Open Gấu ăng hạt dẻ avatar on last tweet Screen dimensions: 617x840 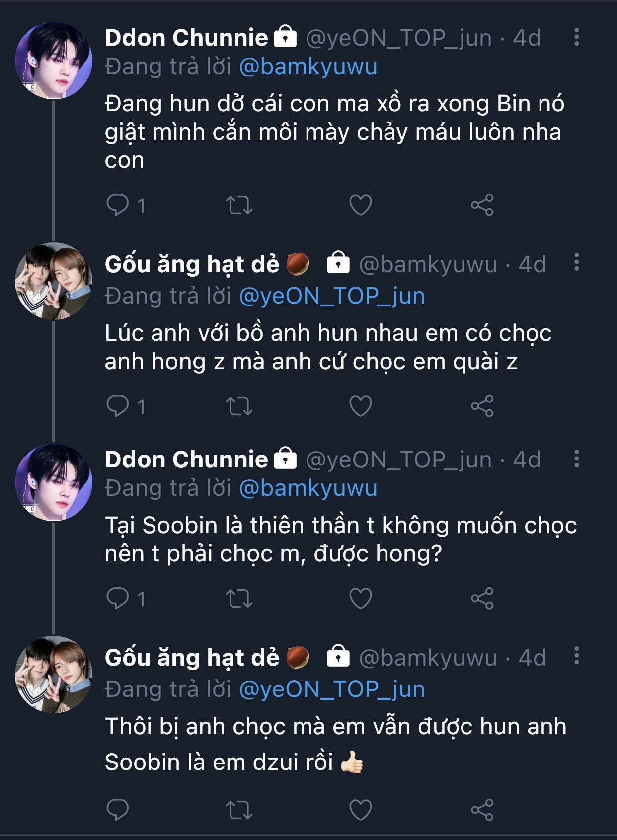(54, 675)
